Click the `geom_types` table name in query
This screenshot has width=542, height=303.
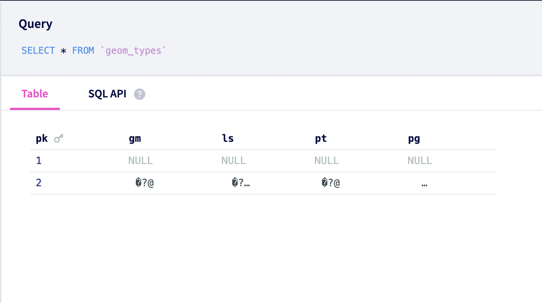point(133,50)
